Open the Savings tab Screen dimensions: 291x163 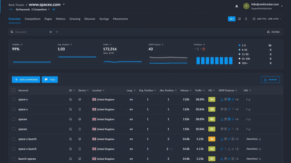tap(104, 19)
